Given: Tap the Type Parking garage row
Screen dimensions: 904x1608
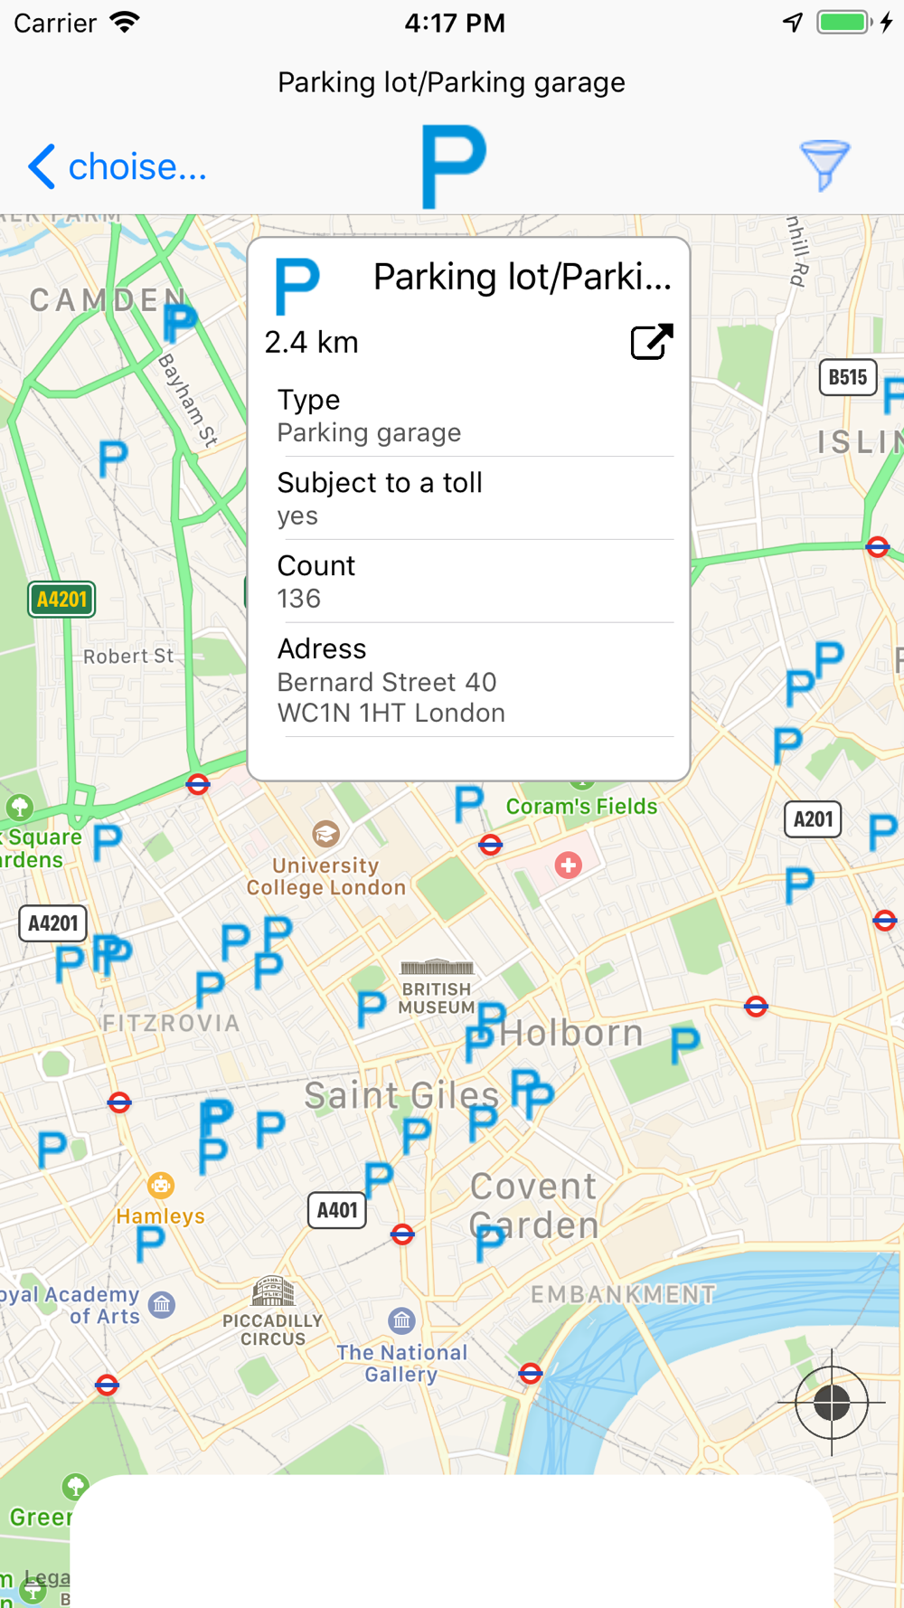Looking at the screenshot, I should pyautogui.click(x=476, y=416).
